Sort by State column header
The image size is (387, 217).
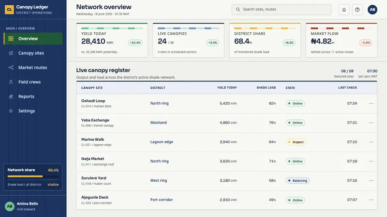(x=290, y=88)
